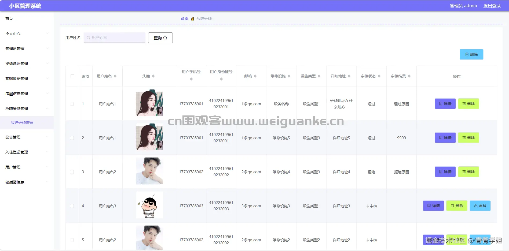Screen dimensions: 509x251
Task: Check the row 2 checkbox
Action: (72, 138)
